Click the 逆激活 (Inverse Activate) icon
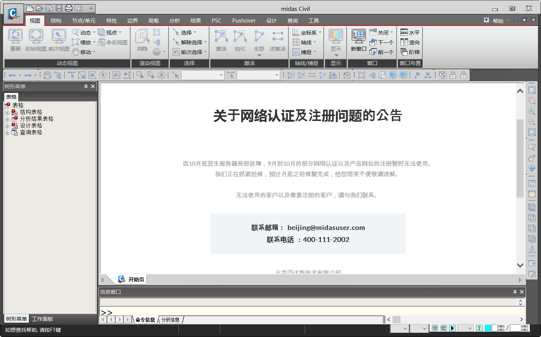This screenshot has width=541, height=337. [x=278, y=40]
